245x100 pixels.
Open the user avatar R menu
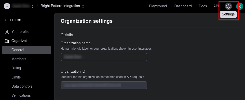point(240,6)
